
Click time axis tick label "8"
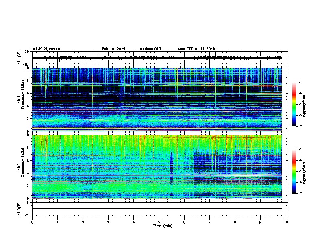[x=235, y=222]
